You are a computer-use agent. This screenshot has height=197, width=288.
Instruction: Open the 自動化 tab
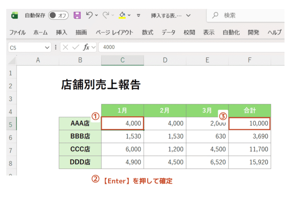point(231,32)
